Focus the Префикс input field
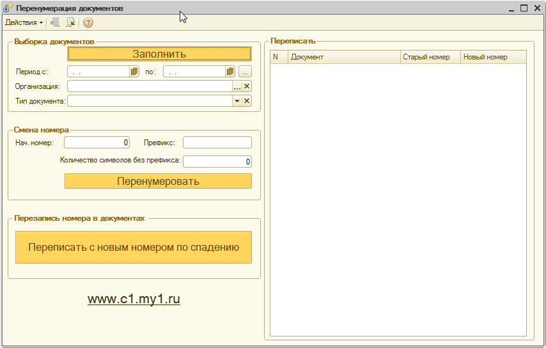546x348 pixels. [x=217, y=143]
